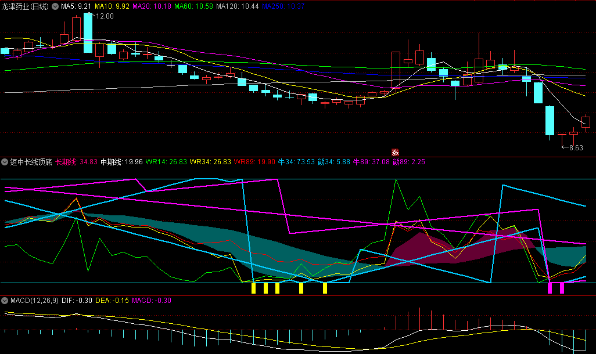Click the first yellow bottom-signal bar
The image size is (596, 354).
253,288
